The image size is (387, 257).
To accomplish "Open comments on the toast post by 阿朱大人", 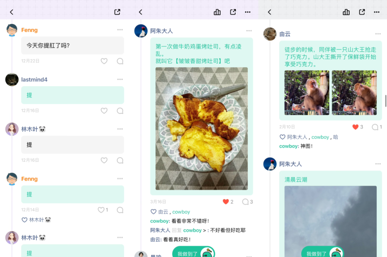I will [x=245, y=202].
